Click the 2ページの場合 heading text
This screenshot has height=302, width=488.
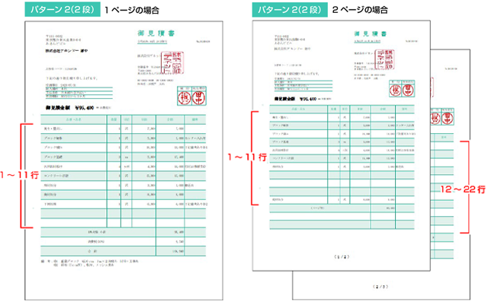pyautogui.click(x=360, y=10)
